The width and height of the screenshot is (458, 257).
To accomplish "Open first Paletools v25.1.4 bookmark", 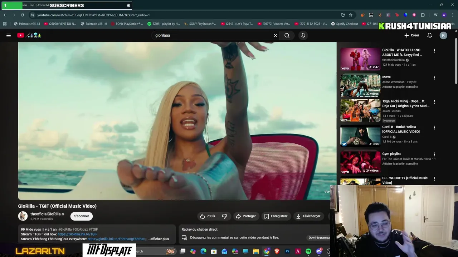I will [x=27, y=24].
